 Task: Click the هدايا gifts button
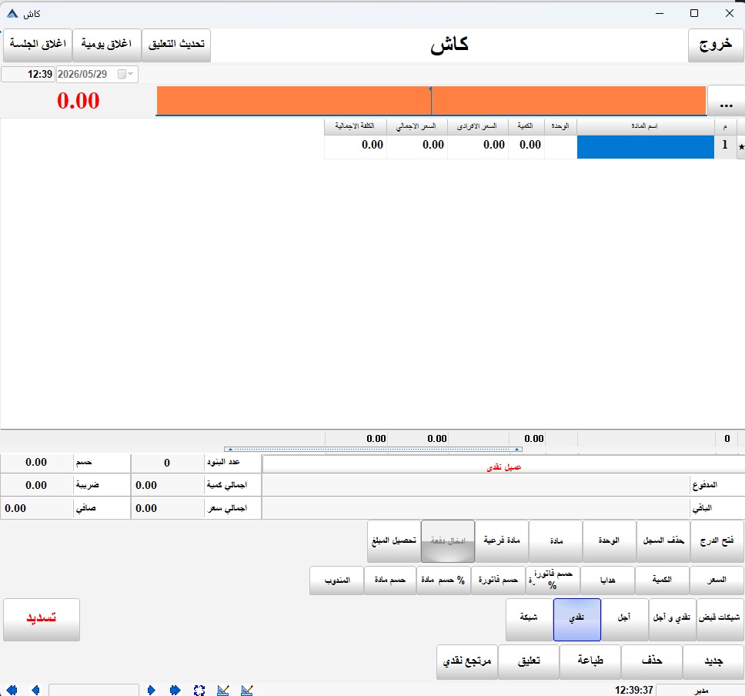click(x=607, y=581)
